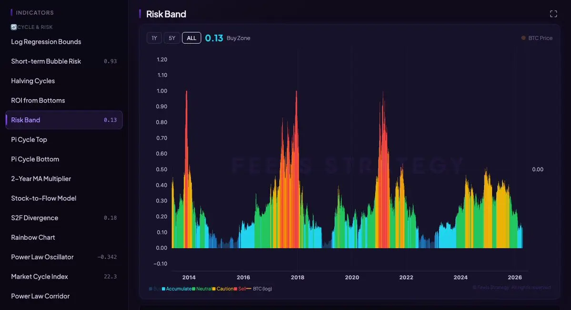Open Power Law Oscillator indicator
571x310 pixels.
[64, 257]
